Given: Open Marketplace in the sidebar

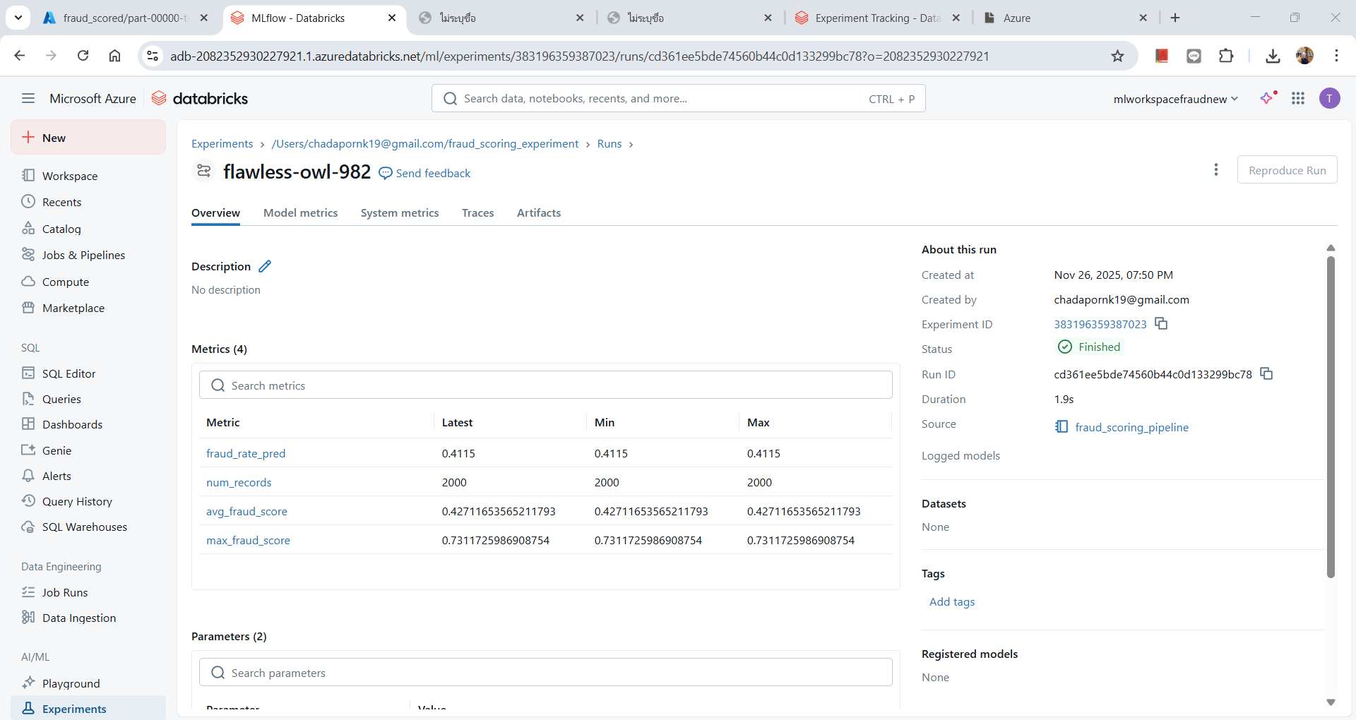Looking at the screenshot, I should coord(88,308).
